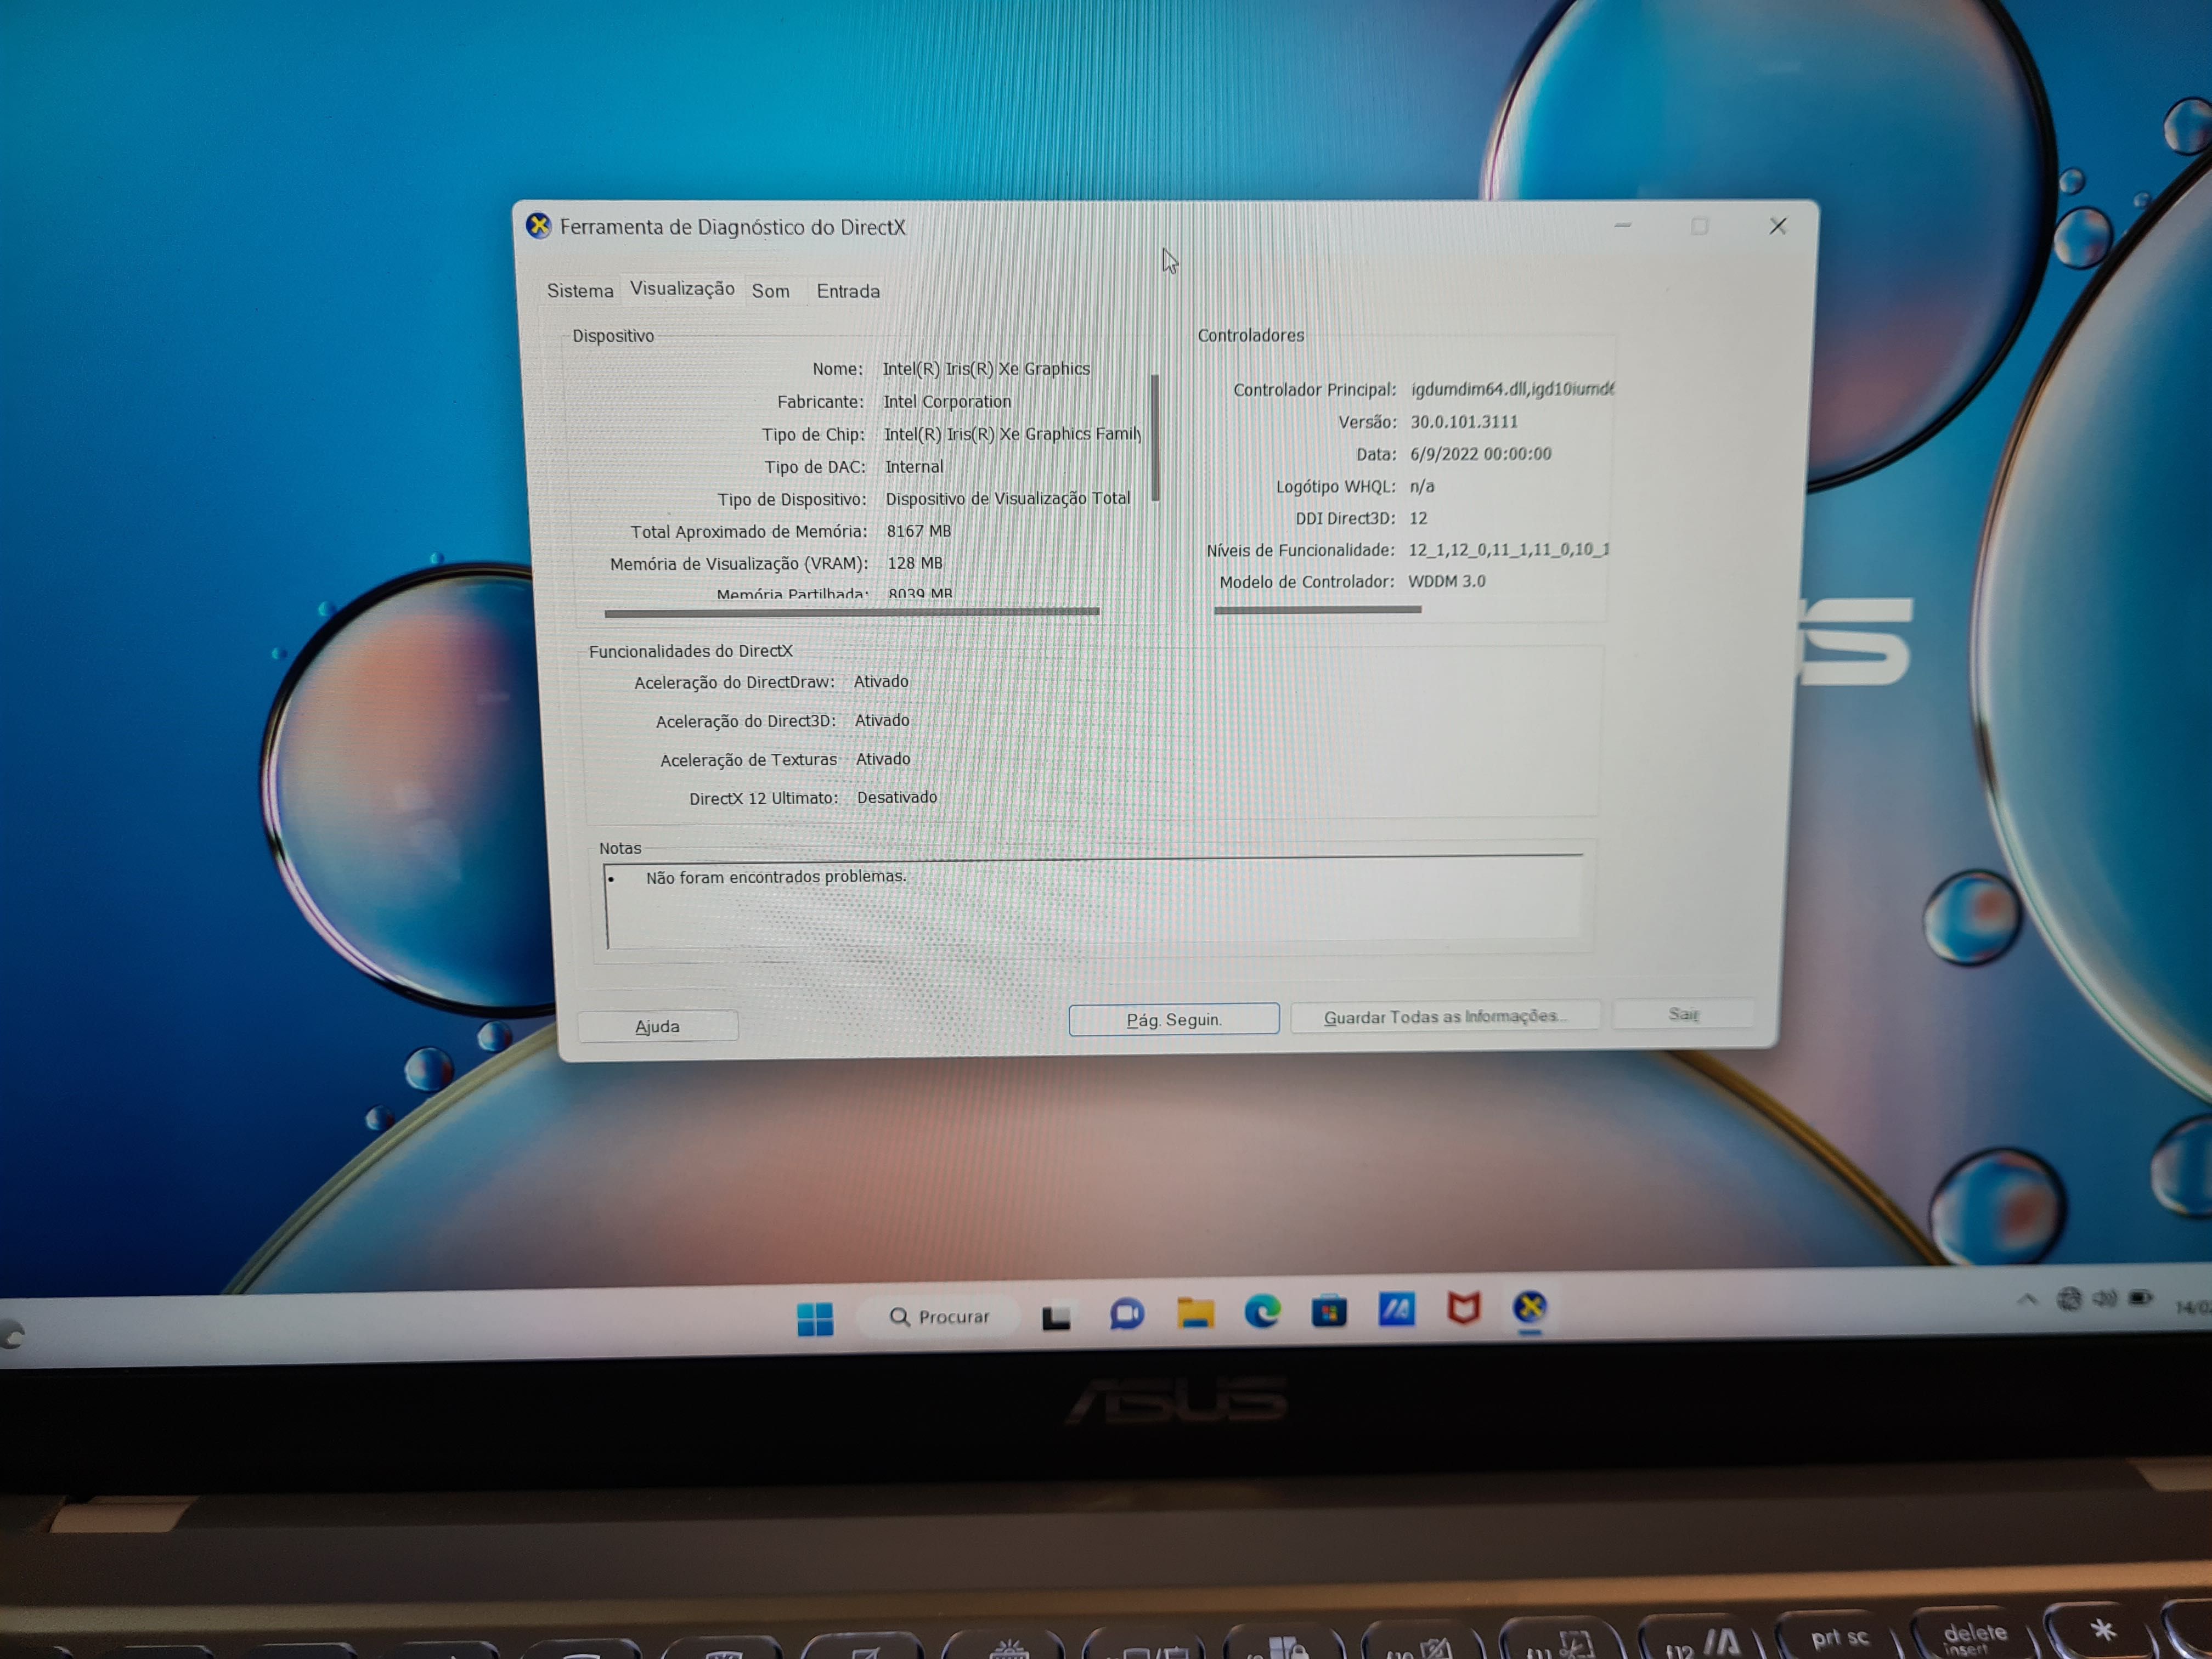Click the Pág. Seguin. button

tap(1173, 1019)
